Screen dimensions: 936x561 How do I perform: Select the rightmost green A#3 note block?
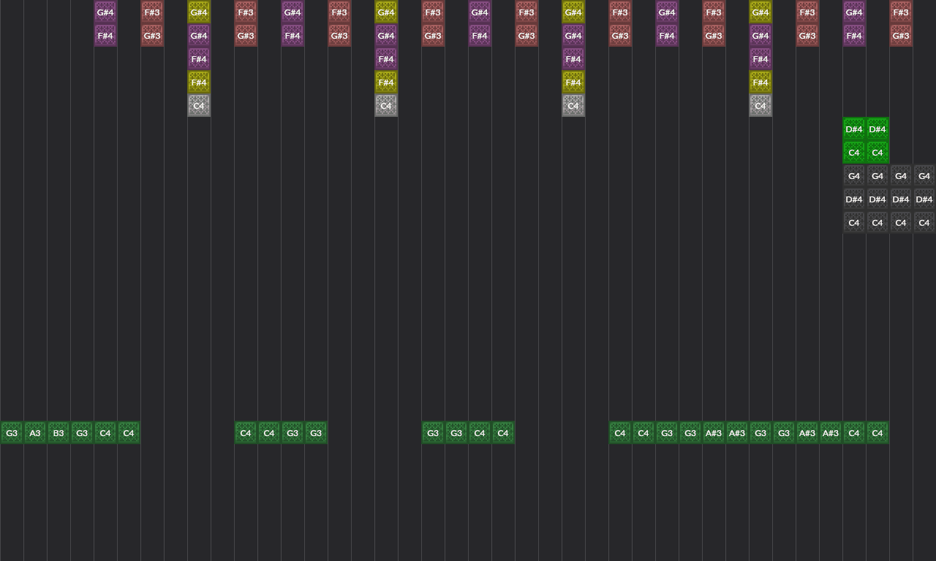[831, 433]
